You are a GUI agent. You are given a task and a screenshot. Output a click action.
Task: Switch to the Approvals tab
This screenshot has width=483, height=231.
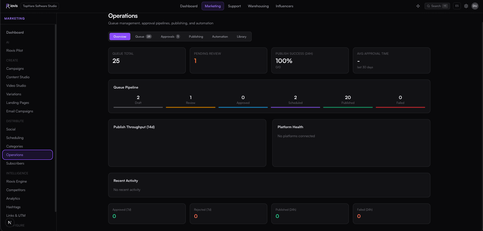[x=170, y=37]
